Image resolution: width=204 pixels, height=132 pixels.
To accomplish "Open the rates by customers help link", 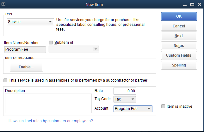I will (51, 121).
